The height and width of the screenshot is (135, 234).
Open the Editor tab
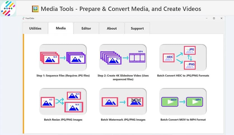point(86,28)
